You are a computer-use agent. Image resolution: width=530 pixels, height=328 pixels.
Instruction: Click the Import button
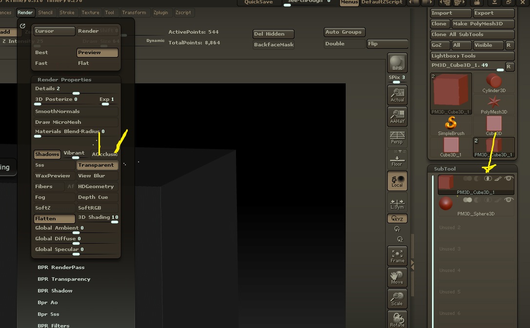[451, 13]
